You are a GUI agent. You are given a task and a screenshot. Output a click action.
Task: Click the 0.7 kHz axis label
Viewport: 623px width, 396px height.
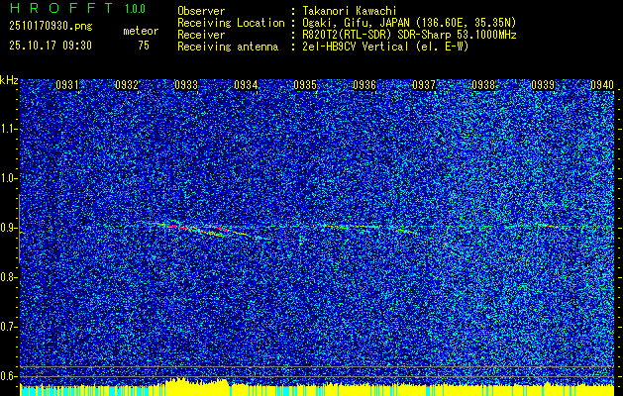8,327
